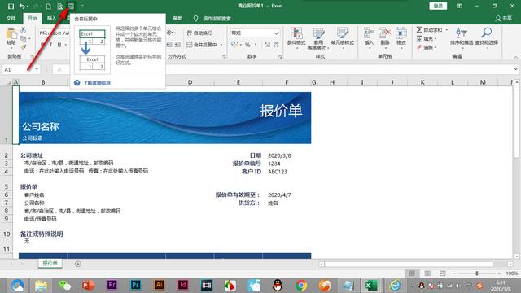Select column D header
Image resolution: width=521 pixels, height=293 pixels.
click(x=190, y=82)
